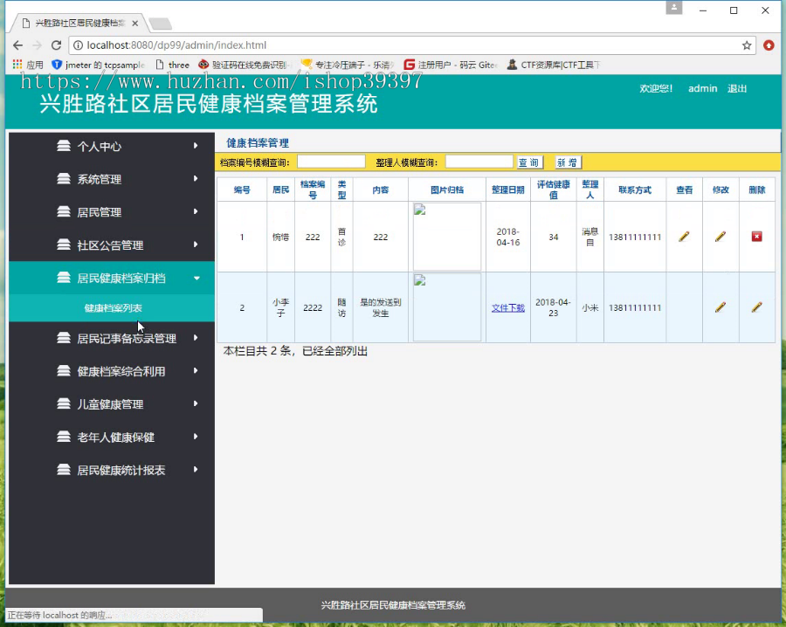Open the 应用 apps grid in the bookmarks bar
The height and width of the screenshot is (627, 786).
28,65
